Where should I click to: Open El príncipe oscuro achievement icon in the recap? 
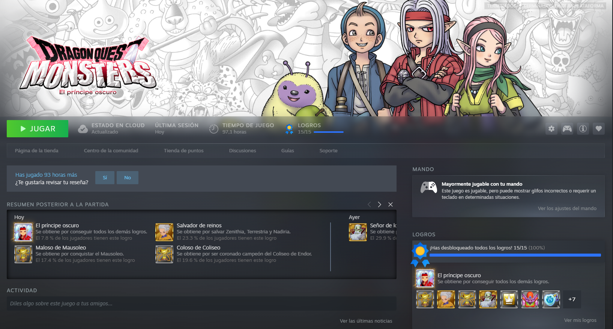23,232
